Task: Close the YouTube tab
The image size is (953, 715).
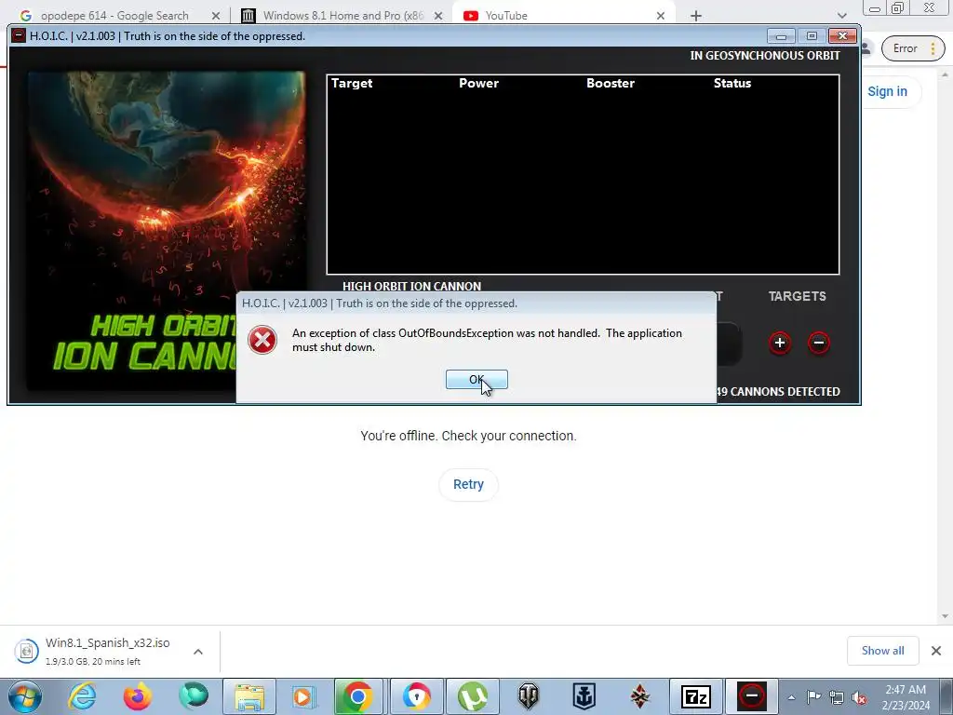Action: click(661, 16)
